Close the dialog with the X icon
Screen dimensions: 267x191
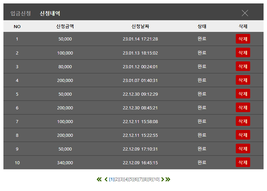coord(245,13)
